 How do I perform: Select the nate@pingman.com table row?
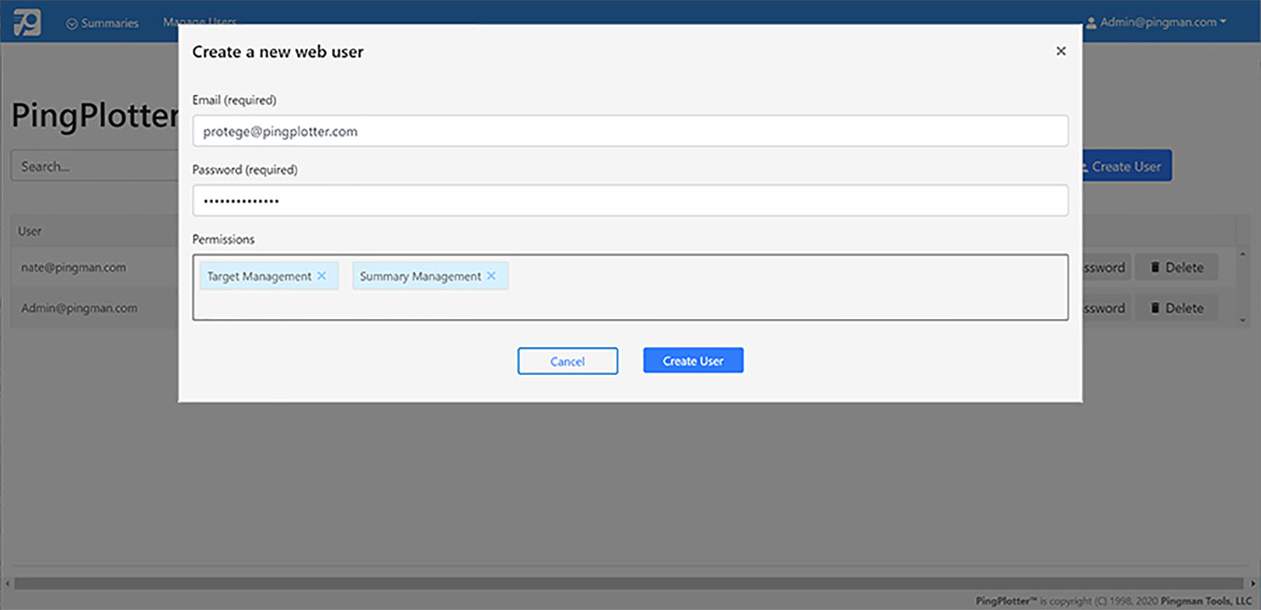95,267
